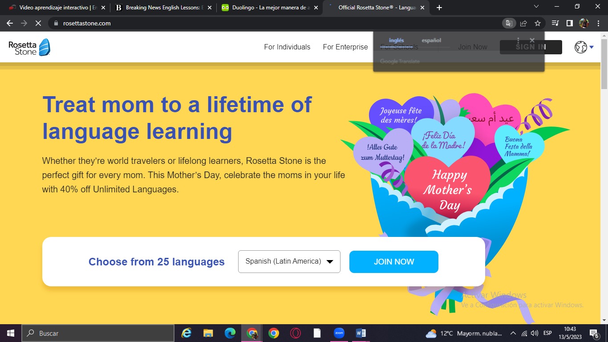Click the Windows Start button
The width and height of the screenshot is (608, 342).
click(x=11, y=333)
